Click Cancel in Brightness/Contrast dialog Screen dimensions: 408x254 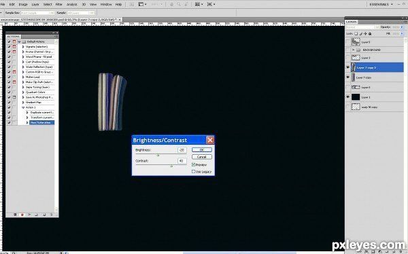202,157
